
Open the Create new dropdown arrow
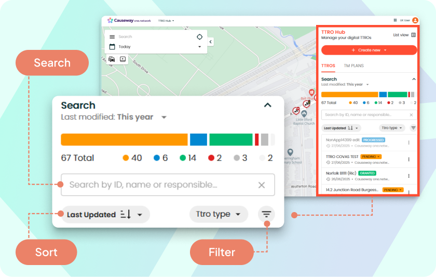pos(385,50)
